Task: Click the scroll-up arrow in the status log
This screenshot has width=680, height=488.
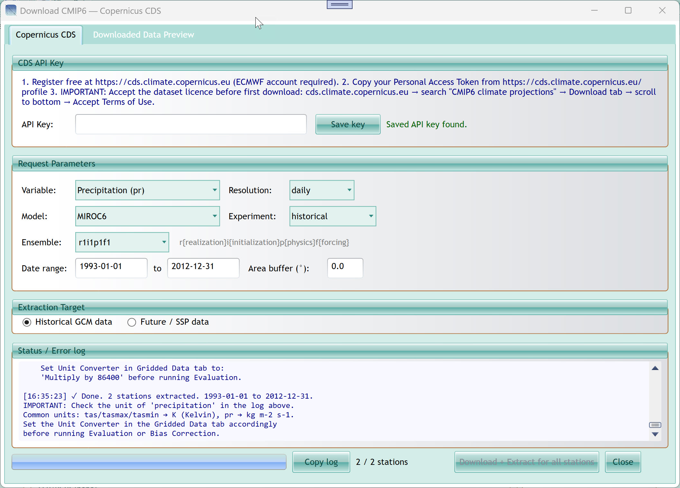Action: (x=655, y=368)
